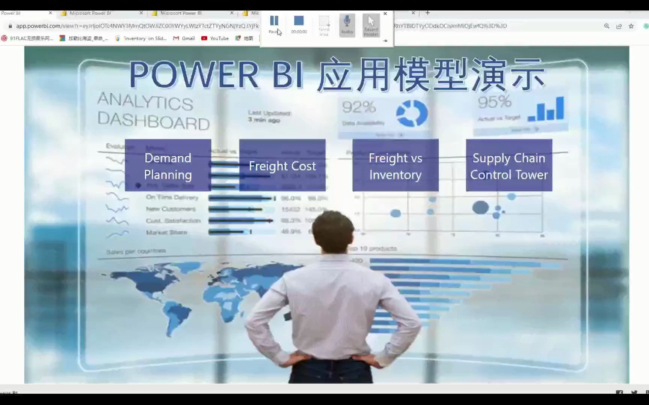Open the 'inventory' on Slid... bookmark
Viewport: 649px width, 405px height.
coord(141,38)
